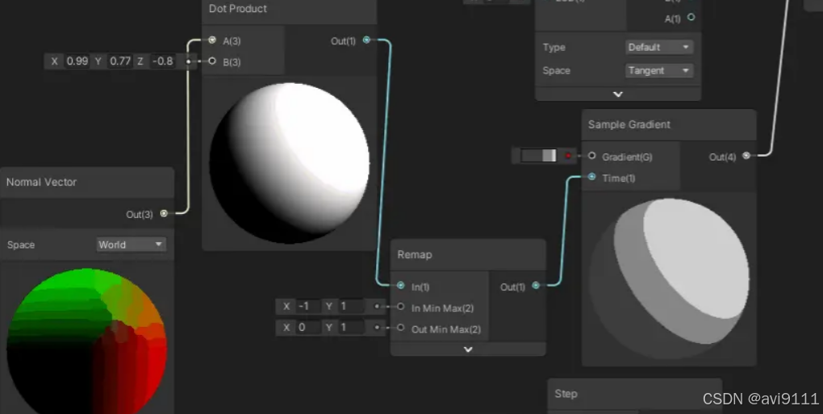Click the connector dot beside the Z -0.8 field

(x=189, y=61)
